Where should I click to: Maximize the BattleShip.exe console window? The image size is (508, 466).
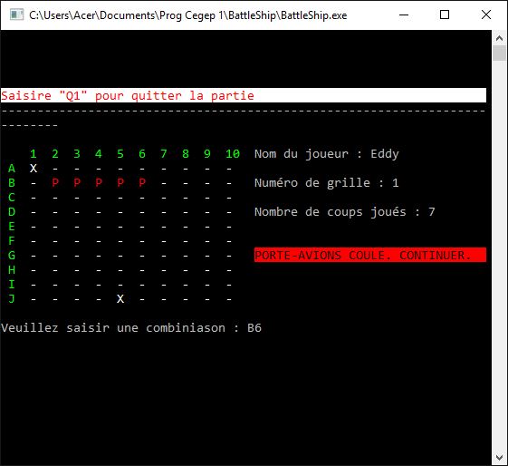coord(445,15)
